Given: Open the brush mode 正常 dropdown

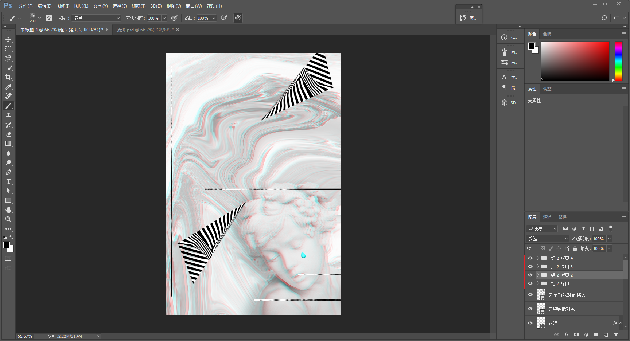Looking at the screenshot, I should pyautogui.click(x=96, y=18).
